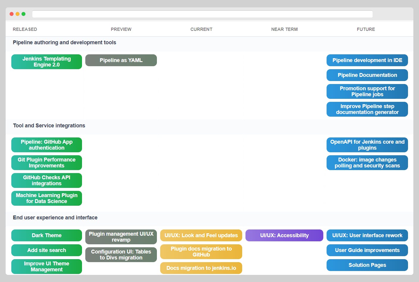Click Improve Pipeline step documentation generator

tap(367, 109)
